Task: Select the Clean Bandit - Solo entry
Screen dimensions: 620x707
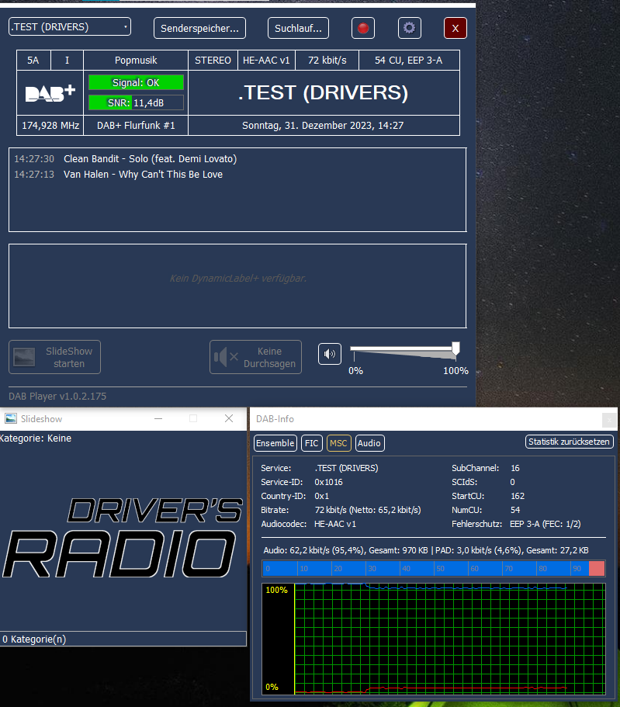Action: tap(150, 159)
